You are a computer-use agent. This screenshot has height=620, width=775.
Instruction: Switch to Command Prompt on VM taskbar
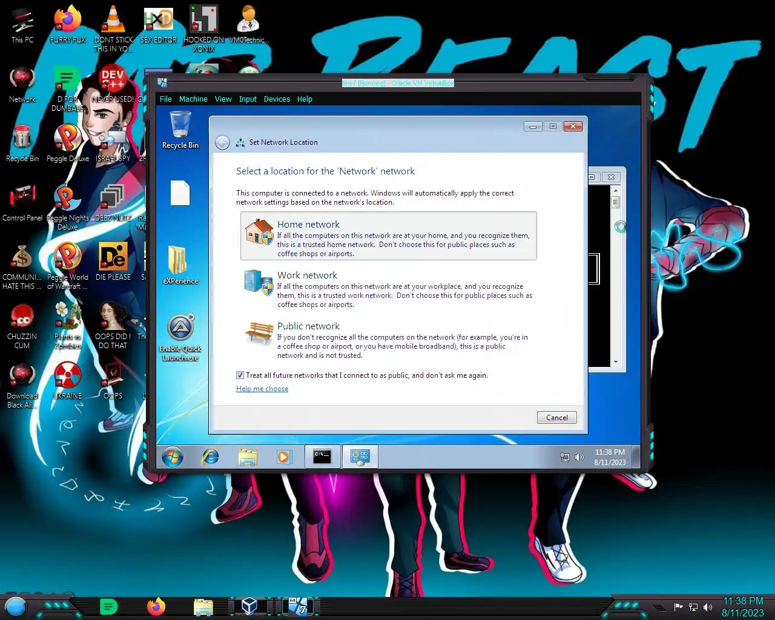pos(322,457)
